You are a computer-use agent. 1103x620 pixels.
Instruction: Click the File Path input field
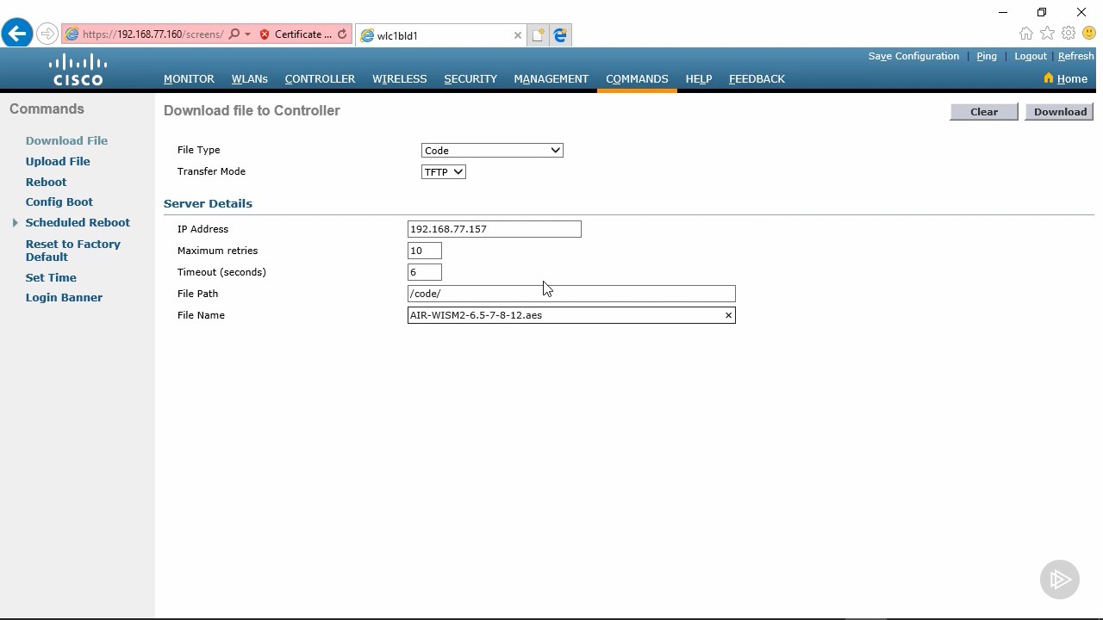tap(571, 294)
